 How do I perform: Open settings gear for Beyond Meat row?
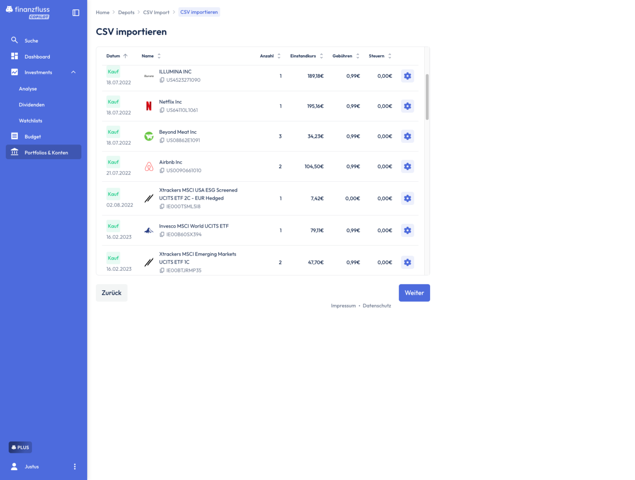pyautogui.click(x=407, y=136)
